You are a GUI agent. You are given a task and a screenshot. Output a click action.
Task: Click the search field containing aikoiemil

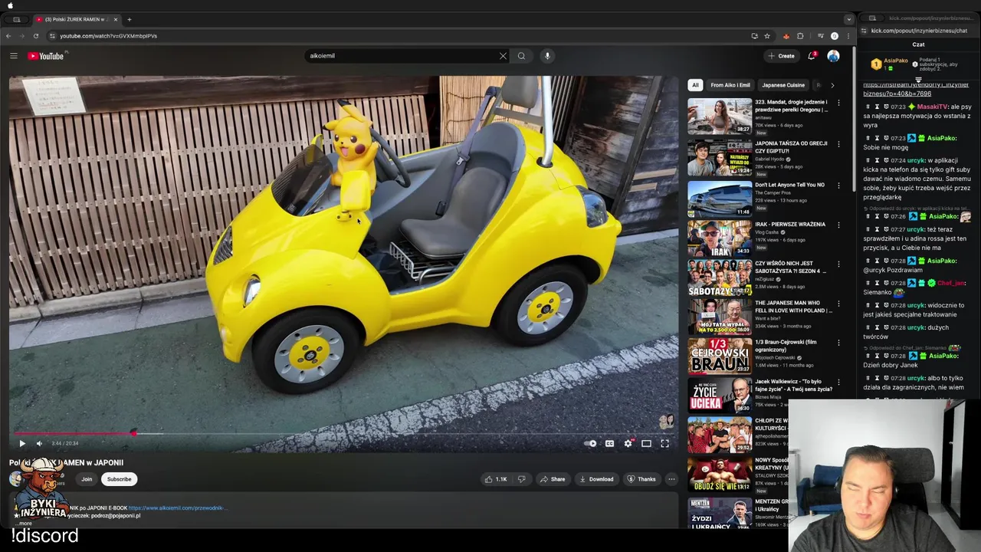pyautogui.click(x=404, y=56)
